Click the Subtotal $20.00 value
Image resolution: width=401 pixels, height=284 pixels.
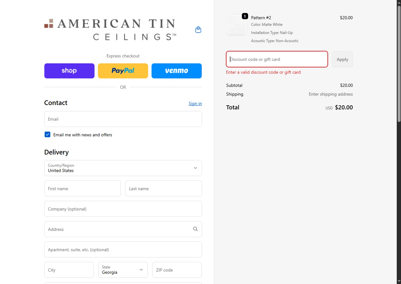click(x=346, y=85)
